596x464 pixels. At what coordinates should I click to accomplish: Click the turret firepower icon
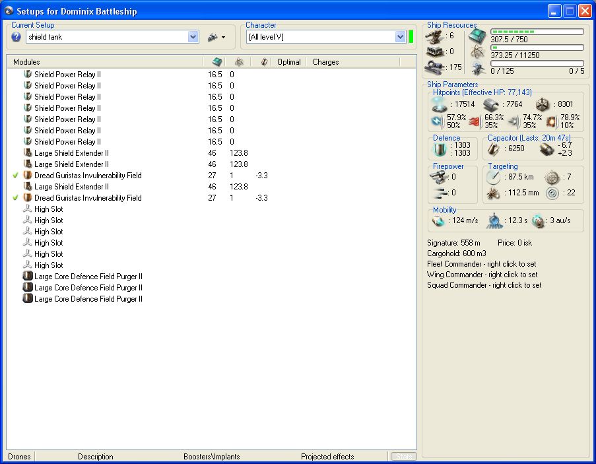(x=438, y=177)
